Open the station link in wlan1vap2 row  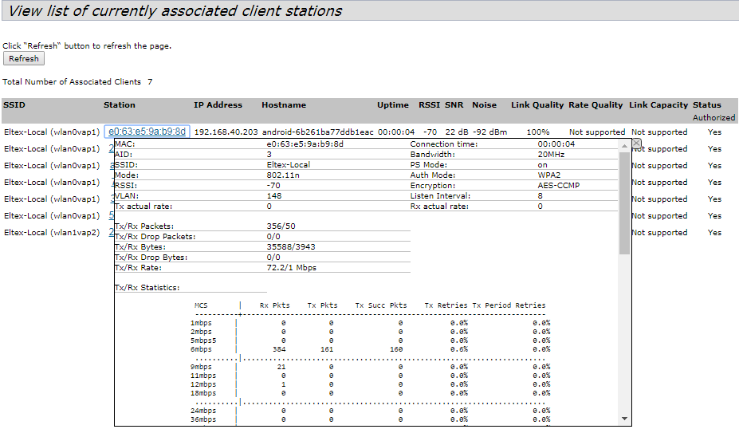pyautogui.click(x=111, y=232)
